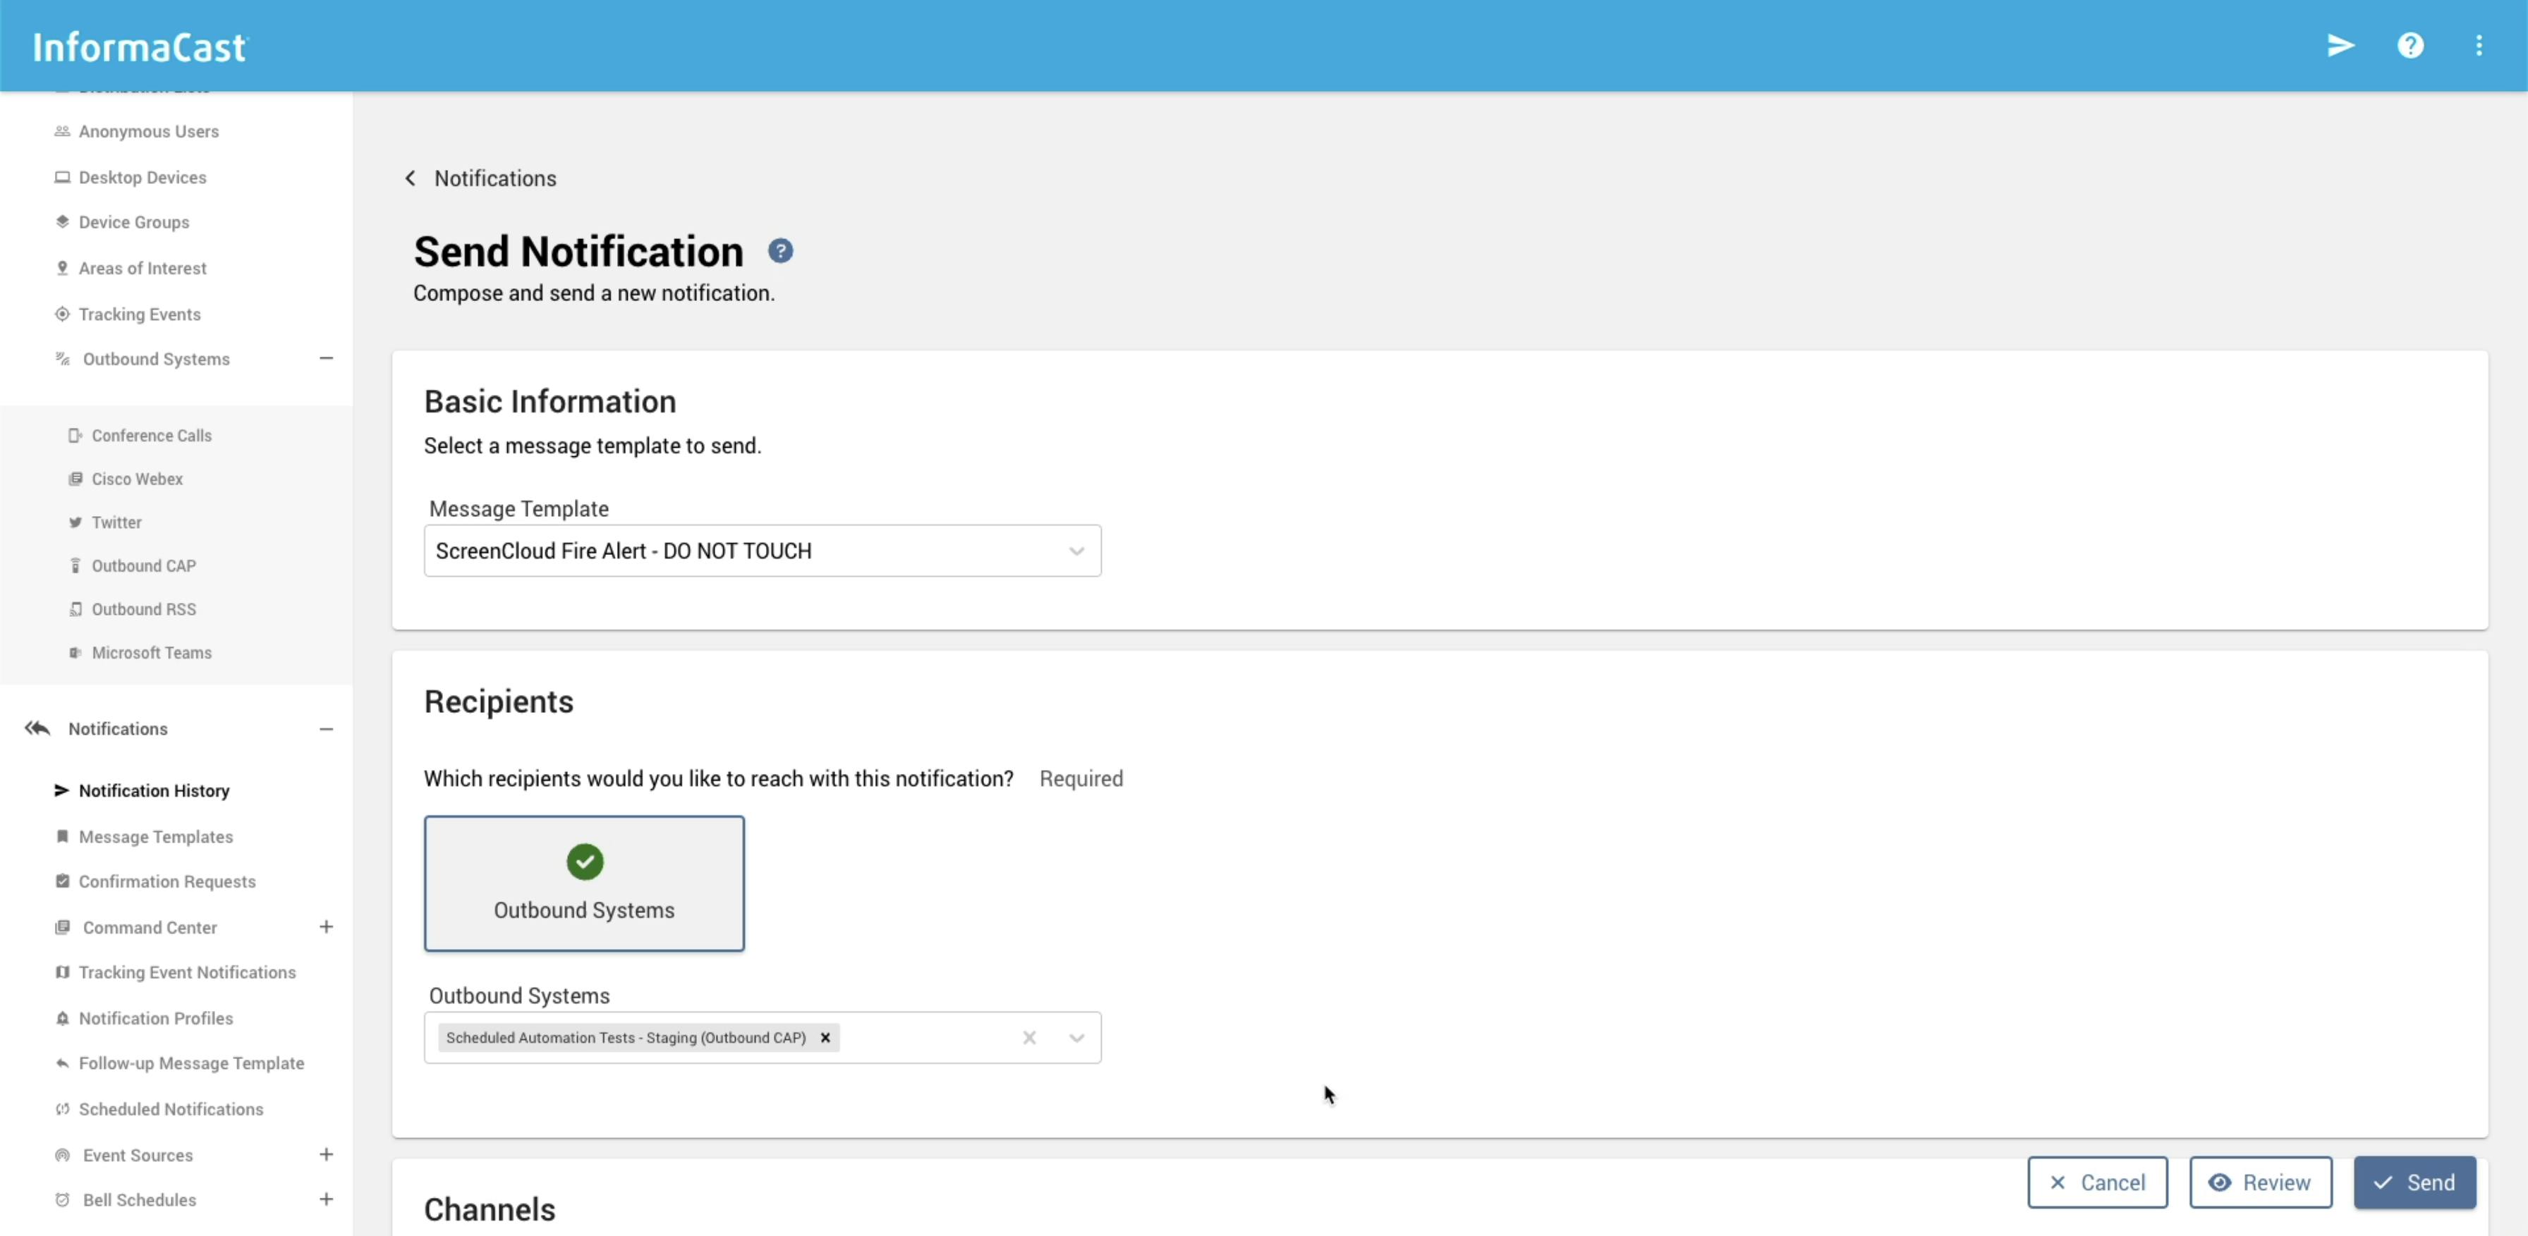This screenshot has height=1236, width=2528.
Task: Click the Message Templates bookmark icon
Action: point(62,836)
